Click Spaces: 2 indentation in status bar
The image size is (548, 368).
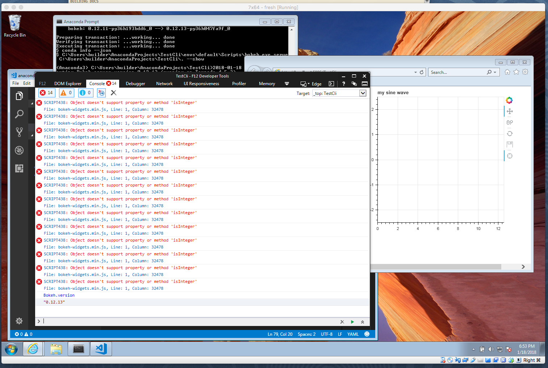306,334
